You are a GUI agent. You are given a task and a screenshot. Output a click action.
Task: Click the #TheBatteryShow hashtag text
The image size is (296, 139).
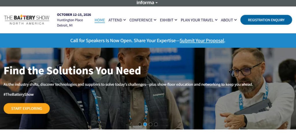click(18, 95)
